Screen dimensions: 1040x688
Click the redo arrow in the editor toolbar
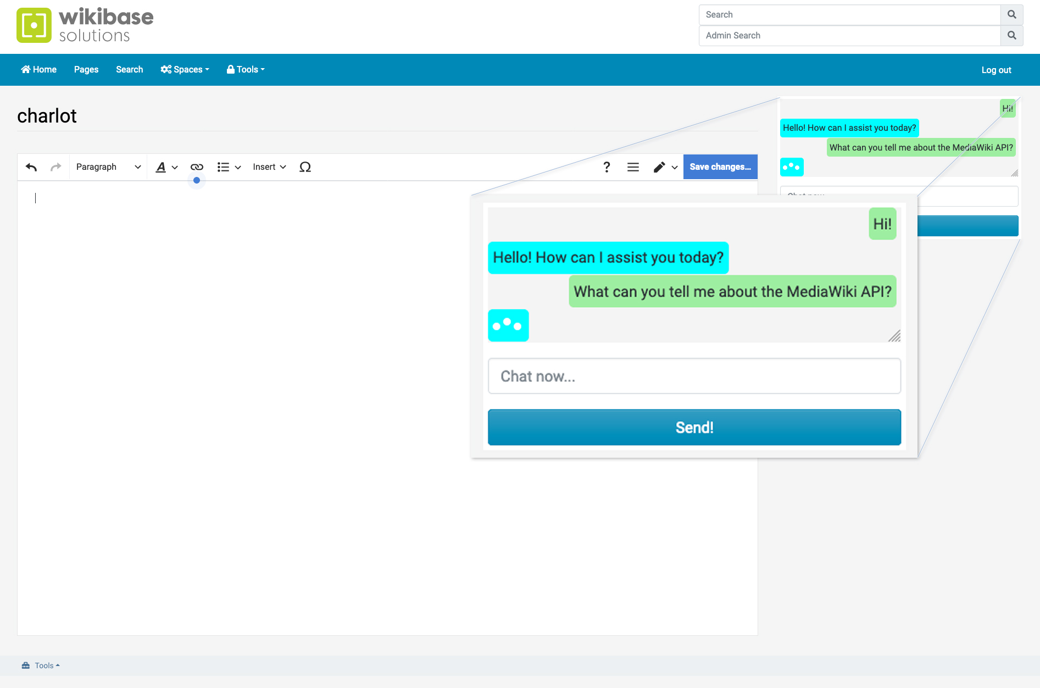(x=55, y=167)
